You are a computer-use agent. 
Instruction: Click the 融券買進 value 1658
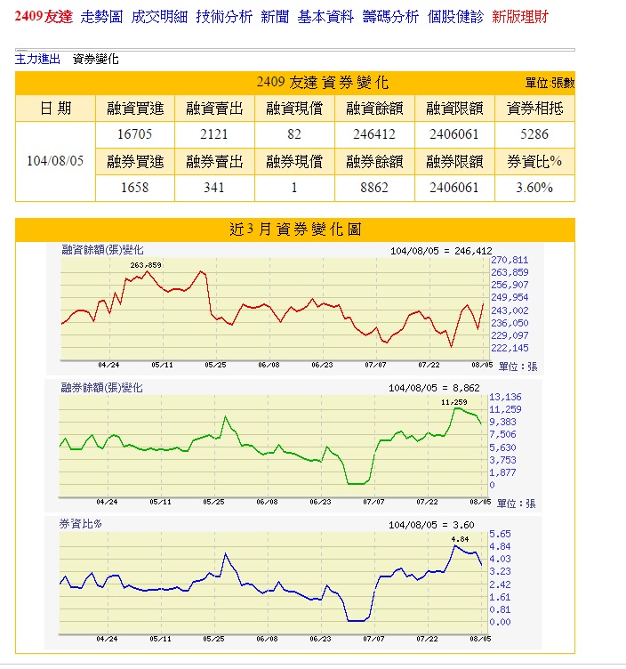[135, 188]
